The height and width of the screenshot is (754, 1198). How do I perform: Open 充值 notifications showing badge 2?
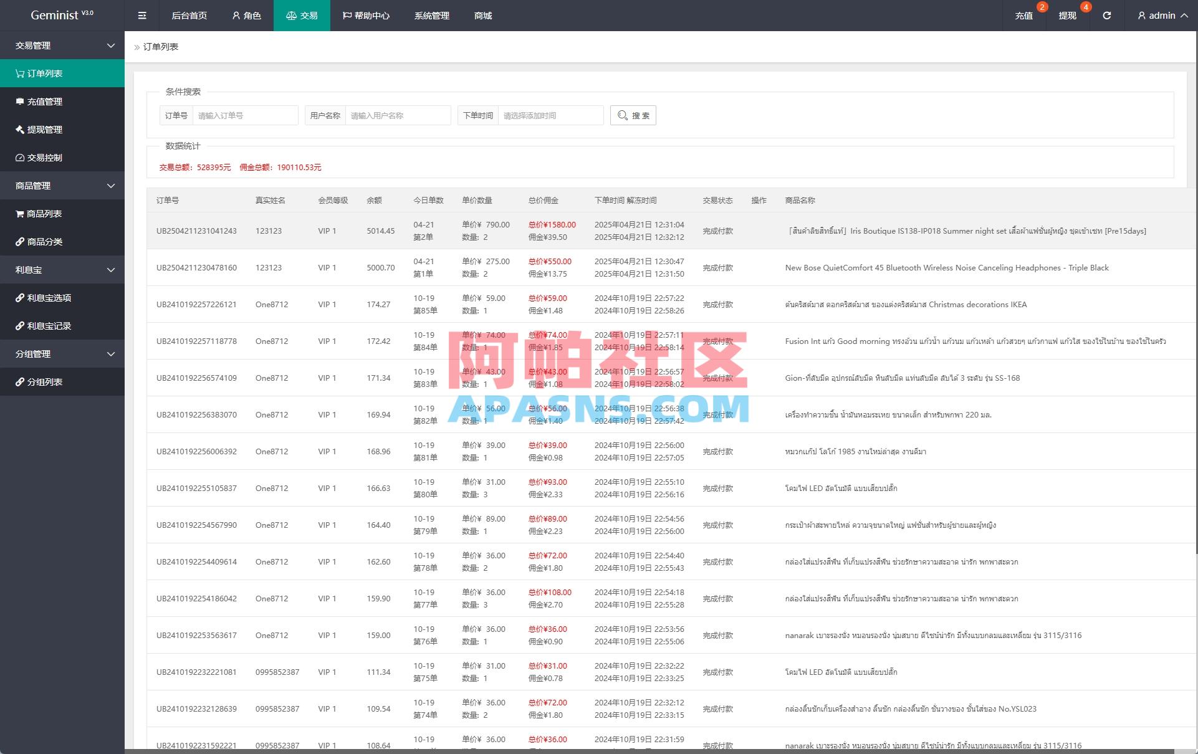[x=1024, y=16]
